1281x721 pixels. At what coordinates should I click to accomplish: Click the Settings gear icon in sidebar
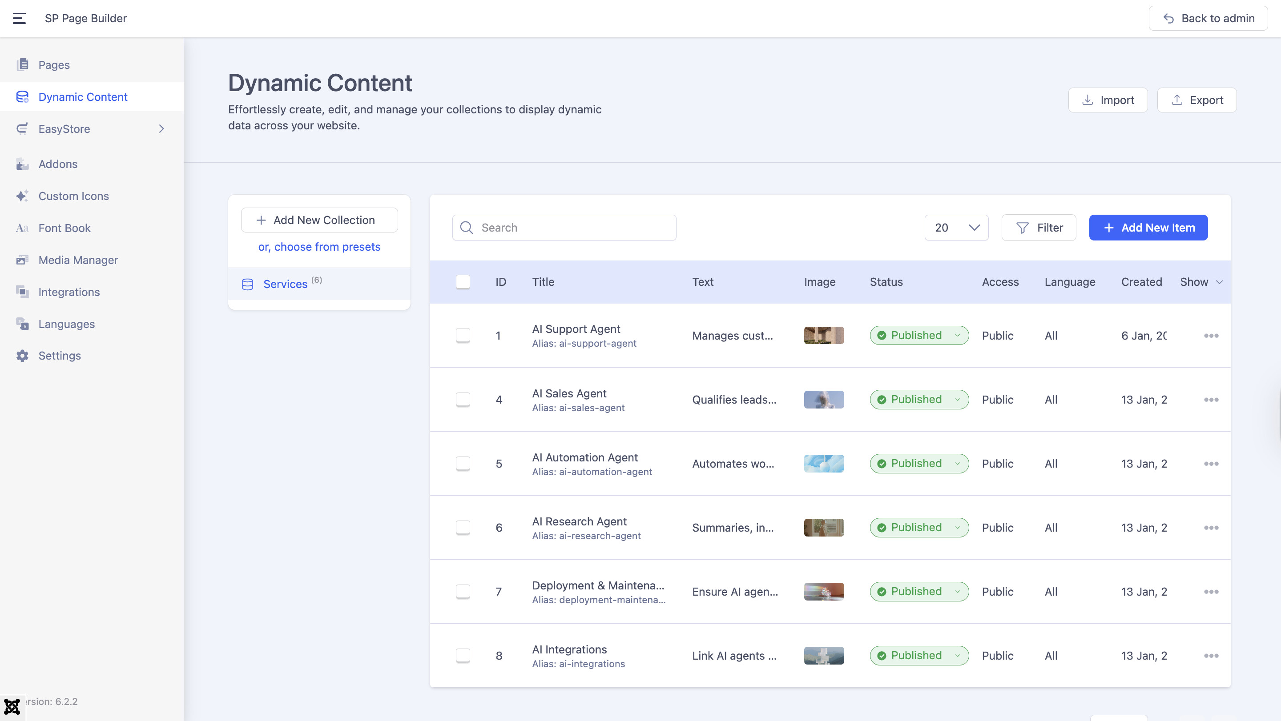22,356
